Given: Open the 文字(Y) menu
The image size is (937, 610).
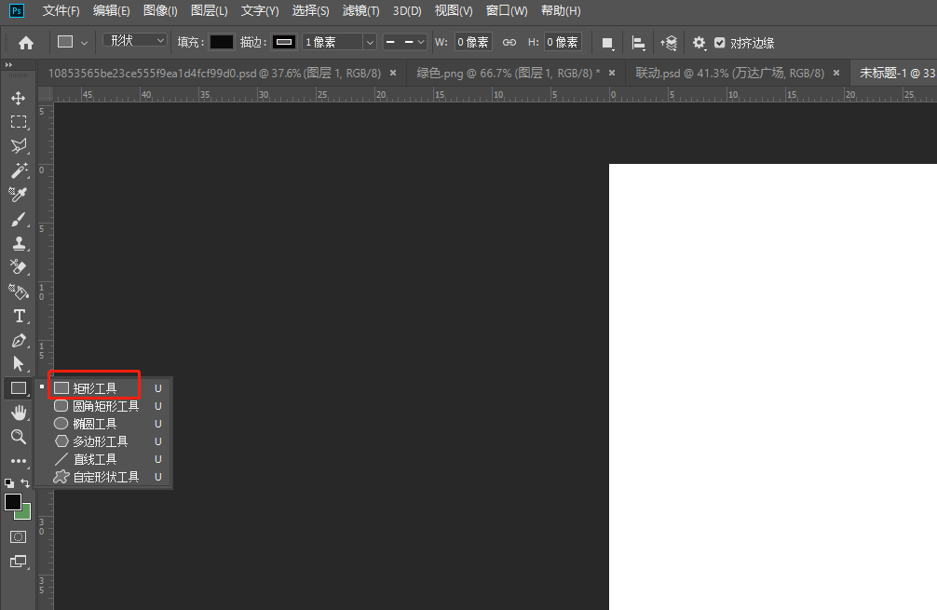Looking at the screenshot, I should pyautogui.click(x=260, y=11).
